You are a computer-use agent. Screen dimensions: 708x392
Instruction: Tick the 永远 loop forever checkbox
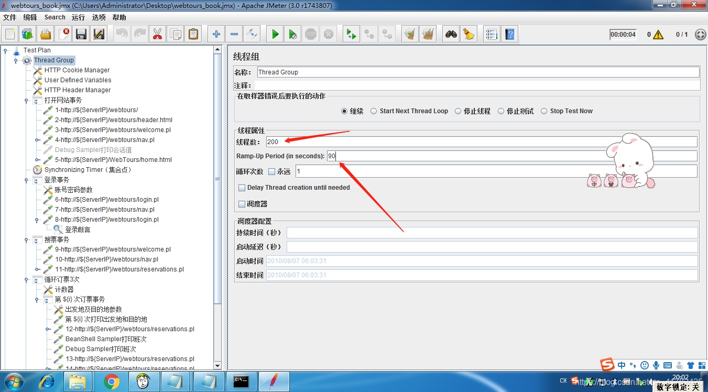(x=271, y=171)
